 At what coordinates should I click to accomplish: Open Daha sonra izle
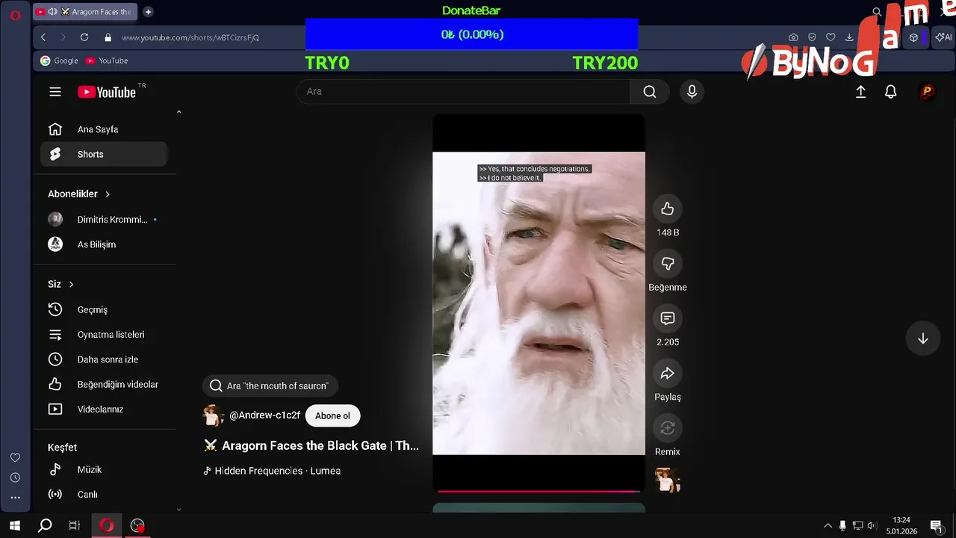coord(104,359)
